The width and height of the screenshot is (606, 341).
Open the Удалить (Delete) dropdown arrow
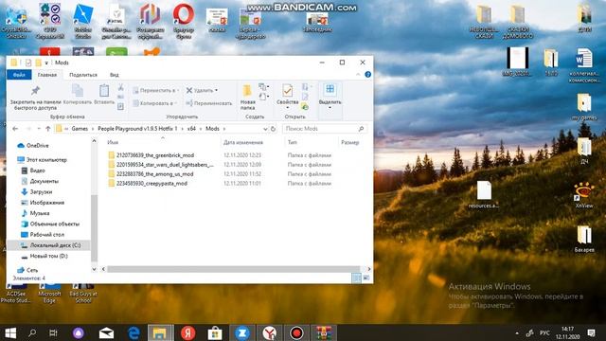(217, 91)
